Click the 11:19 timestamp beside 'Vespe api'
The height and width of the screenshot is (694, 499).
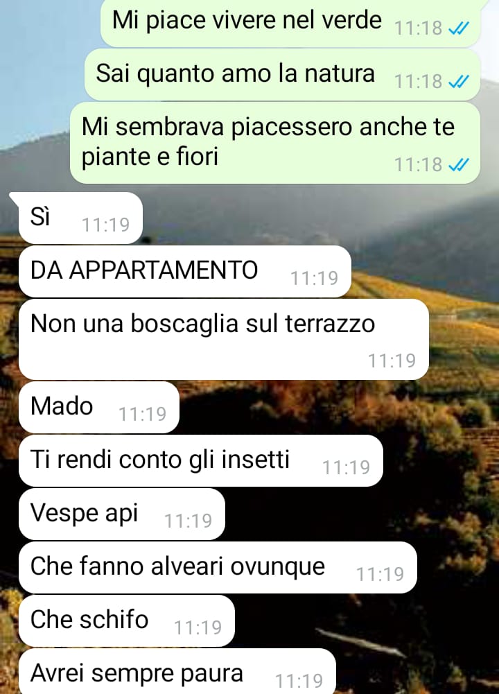[x=188, y=521]
